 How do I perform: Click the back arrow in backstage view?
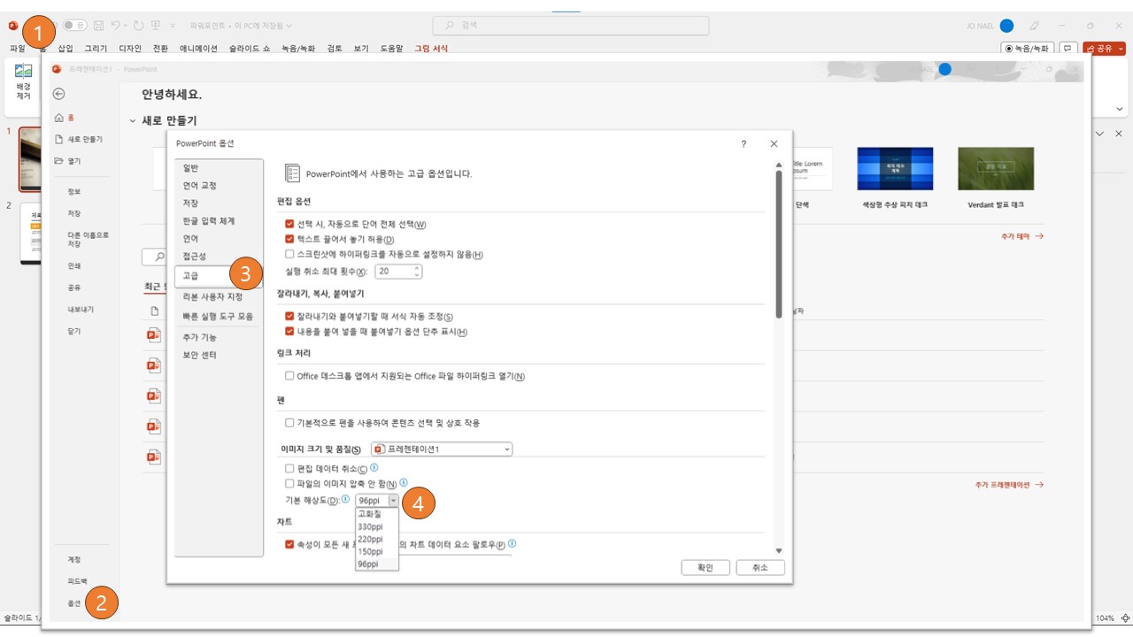[59, 94]
